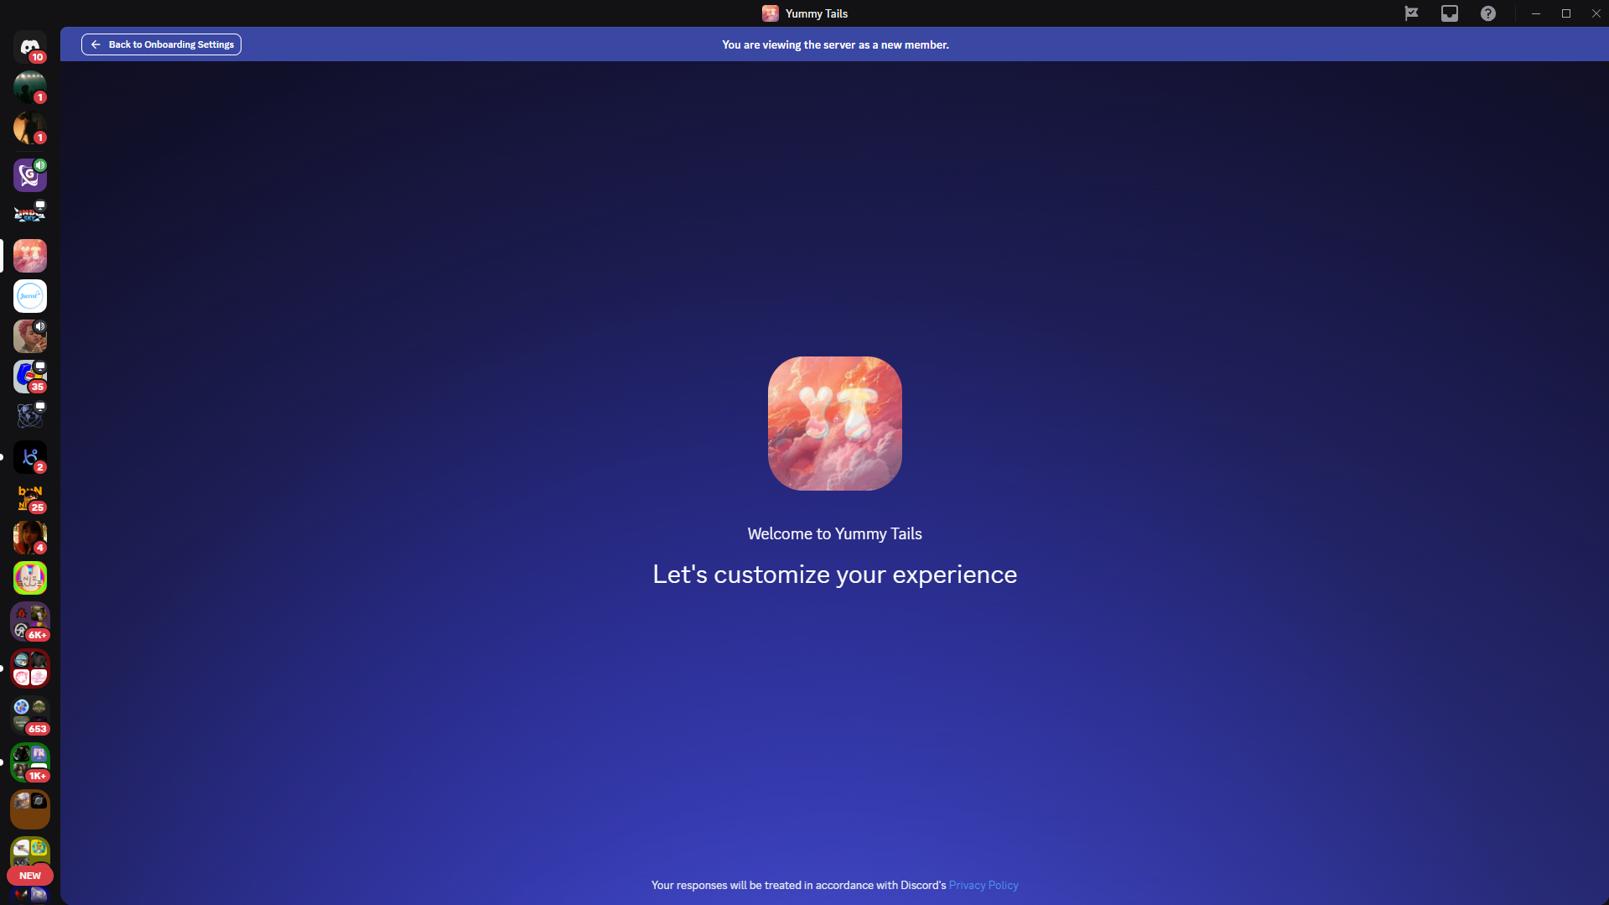Open the server with 4 unread badge
Image resolution: width=1609 pixels, height=905 pixels.
[x=30, y=538]
